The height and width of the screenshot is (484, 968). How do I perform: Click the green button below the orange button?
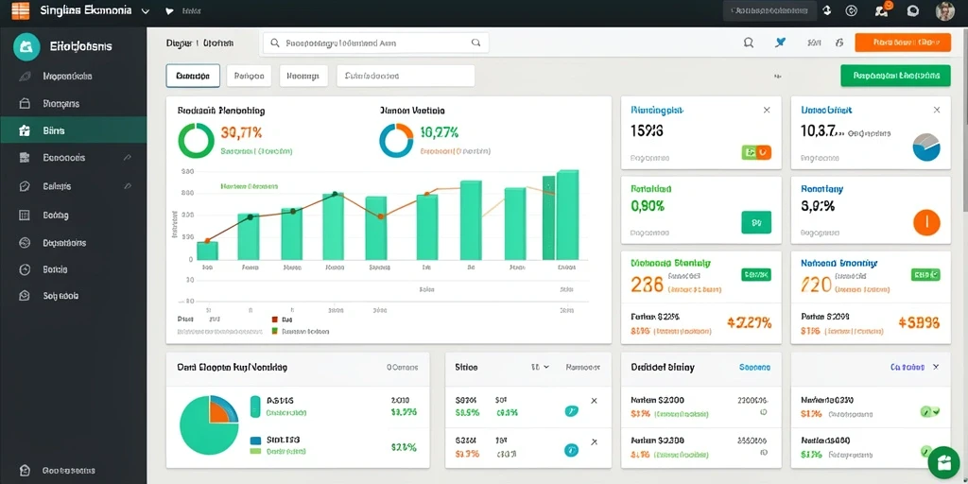(896, 76)
